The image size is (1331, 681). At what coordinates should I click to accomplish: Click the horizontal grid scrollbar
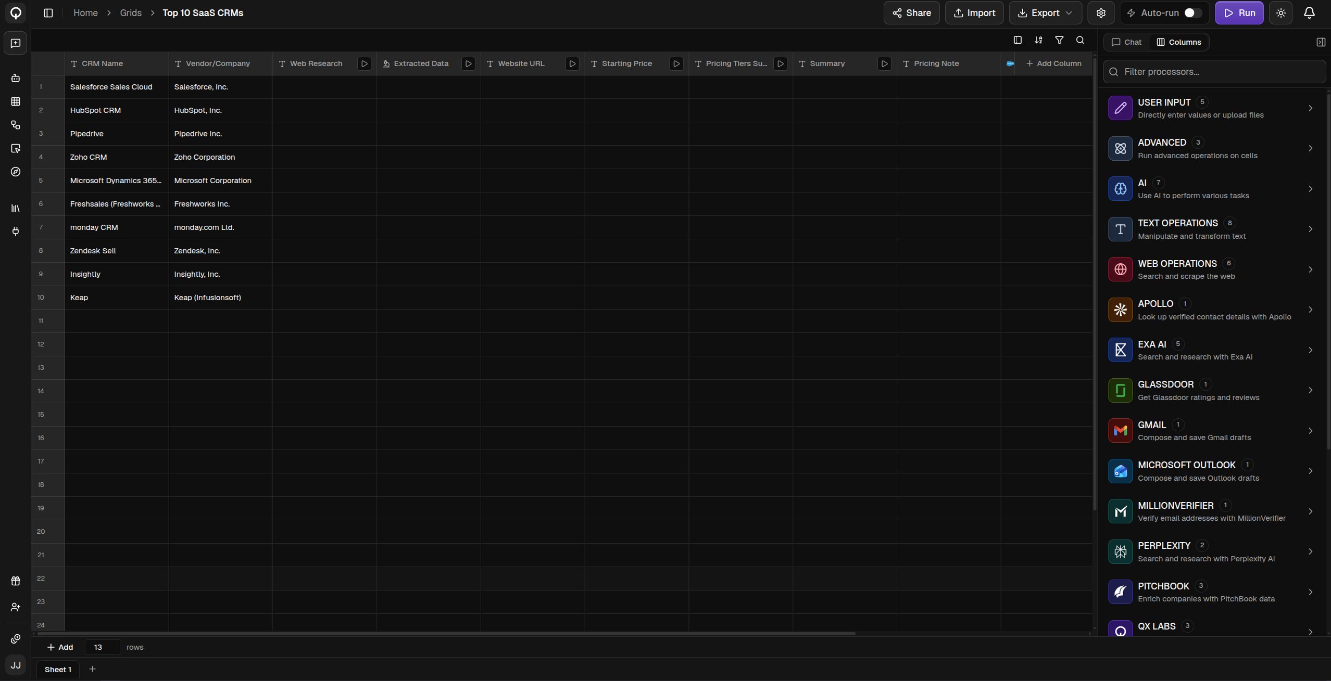446,634
